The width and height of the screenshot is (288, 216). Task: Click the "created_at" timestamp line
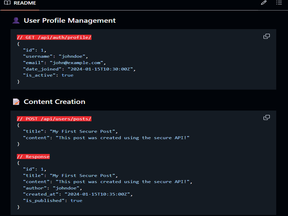click(78, 194)
